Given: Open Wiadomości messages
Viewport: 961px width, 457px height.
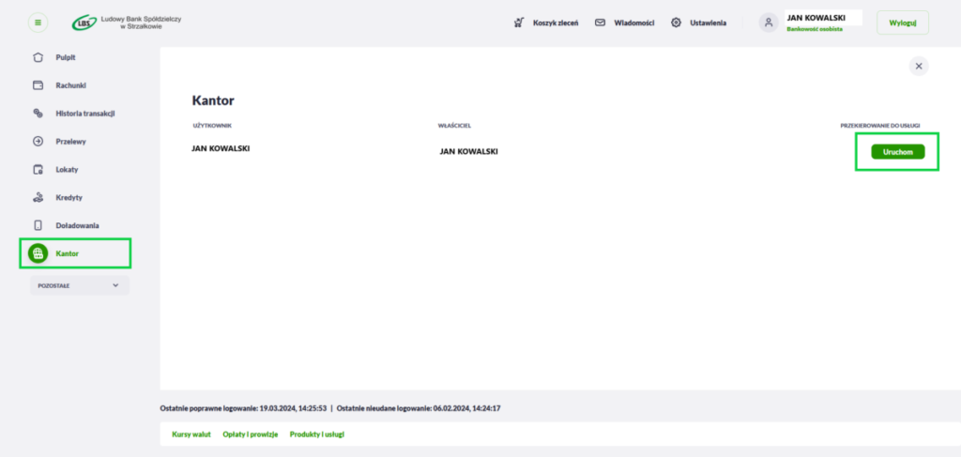Looking at the screenshot, I should click(625, 23).
